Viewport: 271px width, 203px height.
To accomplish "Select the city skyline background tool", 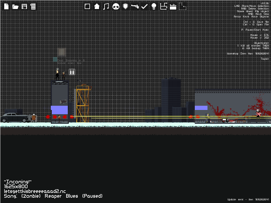I will pyautogui.click(x=173, y=7).
